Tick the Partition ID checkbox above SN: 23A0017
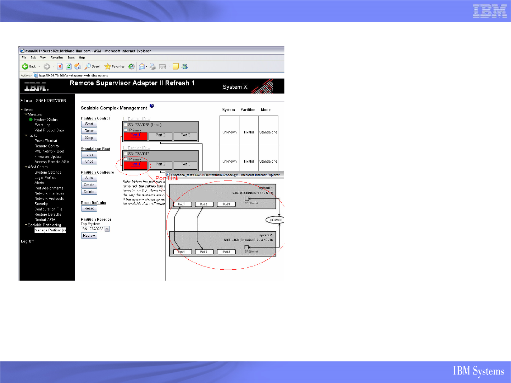The height and width of the screenshot is (383, 511). pos(125,148)
